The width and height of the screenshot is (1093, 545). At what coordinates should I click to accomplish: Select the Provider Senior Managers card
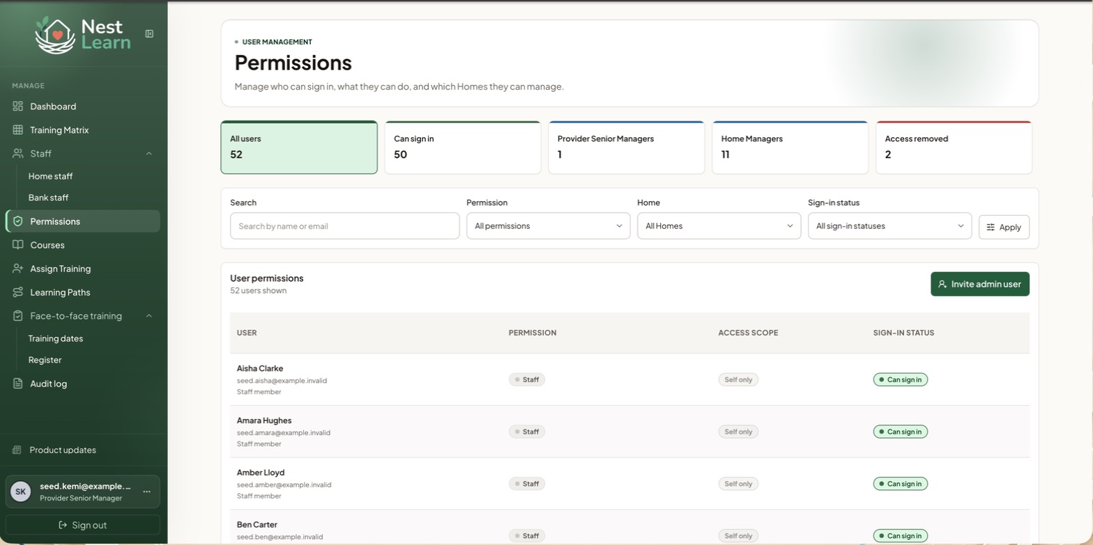click(x=627, y=148)
